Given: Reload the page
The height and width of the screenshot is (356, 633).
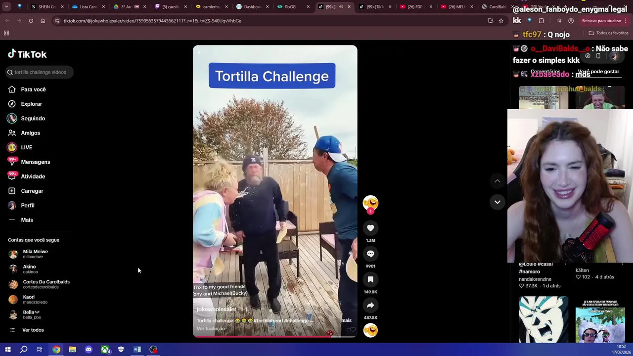Looking at the screenshot, I should pyautogui.click(x=31, y=21).
